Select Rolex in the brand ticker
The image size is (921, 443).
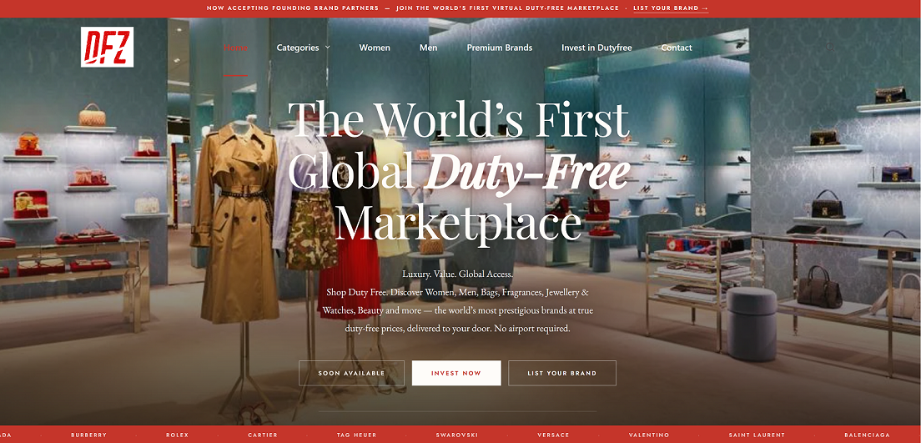click(x=178, y=435)
